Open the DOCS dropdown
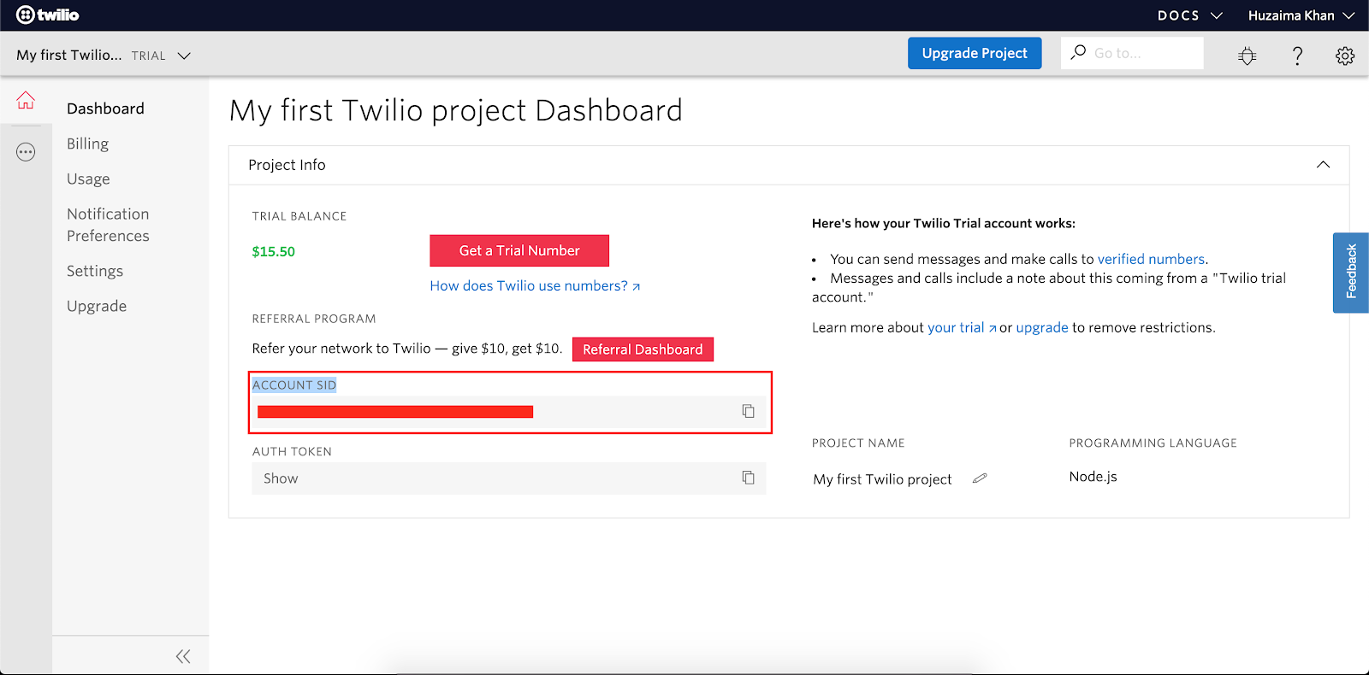 tap(1189, 15)
